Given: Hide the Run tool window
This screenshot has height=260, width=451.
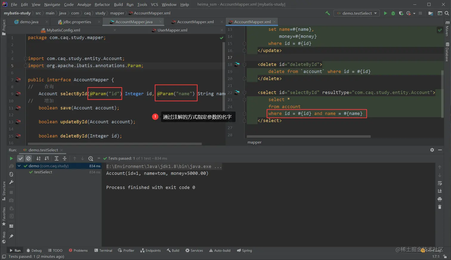Looking at the screenshot, I should click(440, 150).
